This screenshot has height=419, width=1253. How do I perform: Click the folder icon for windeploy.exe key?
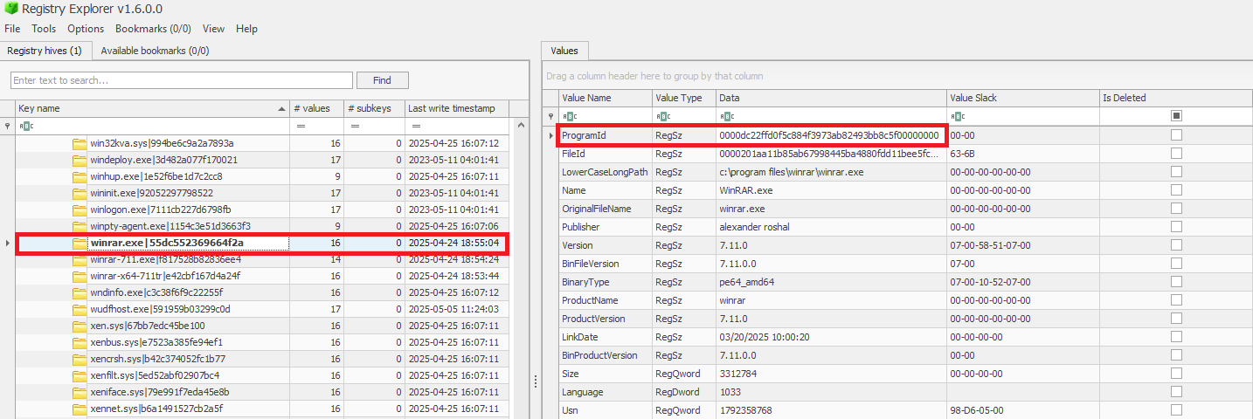(x=80, y=160)
